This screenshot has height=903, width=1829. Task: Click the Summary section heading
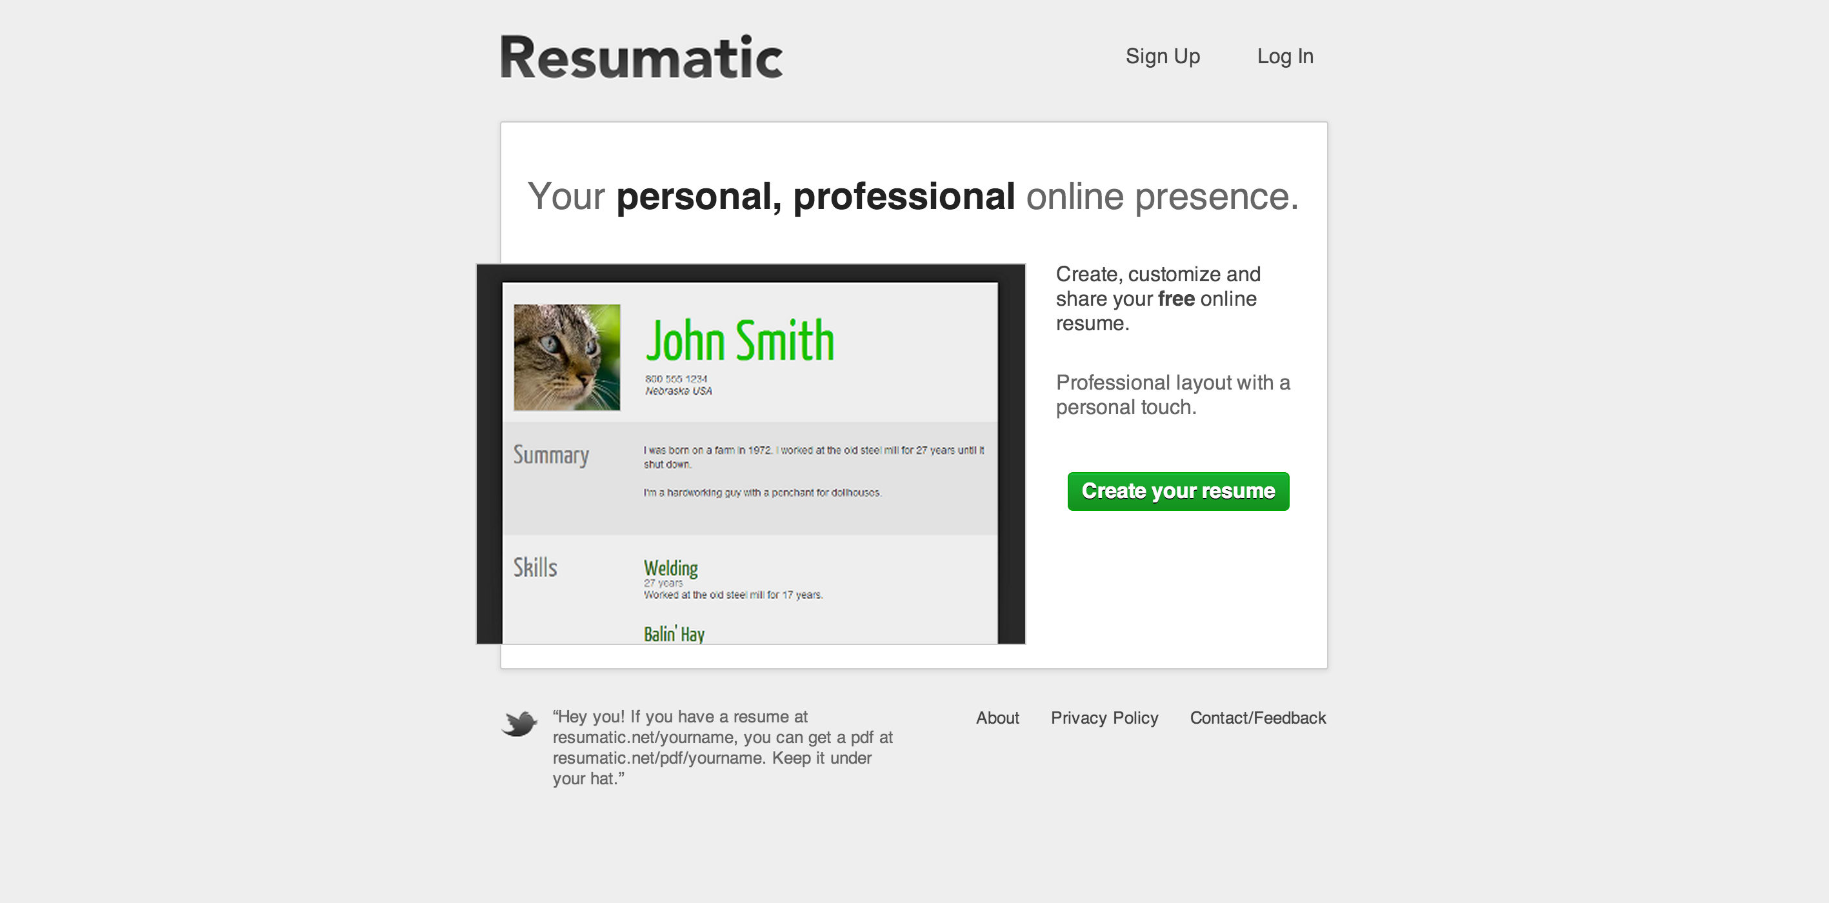click(551, 455)
